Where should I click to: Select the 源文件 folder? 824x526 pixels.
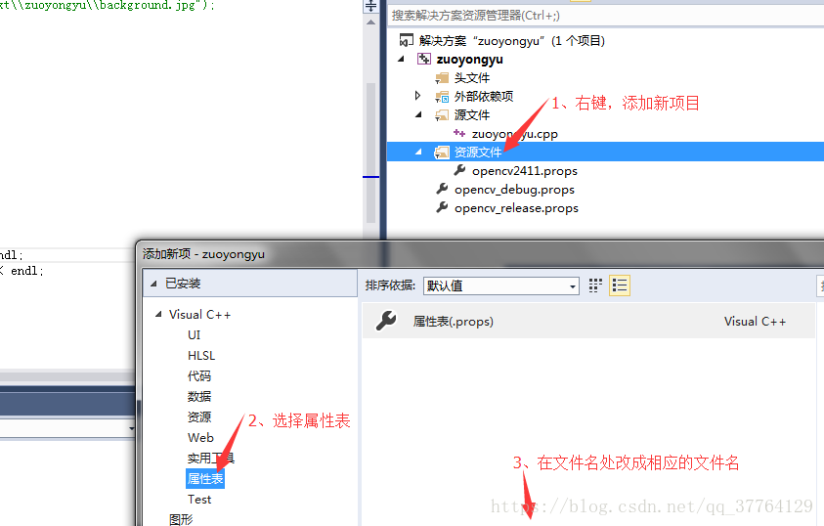click(x=472, y=115)
